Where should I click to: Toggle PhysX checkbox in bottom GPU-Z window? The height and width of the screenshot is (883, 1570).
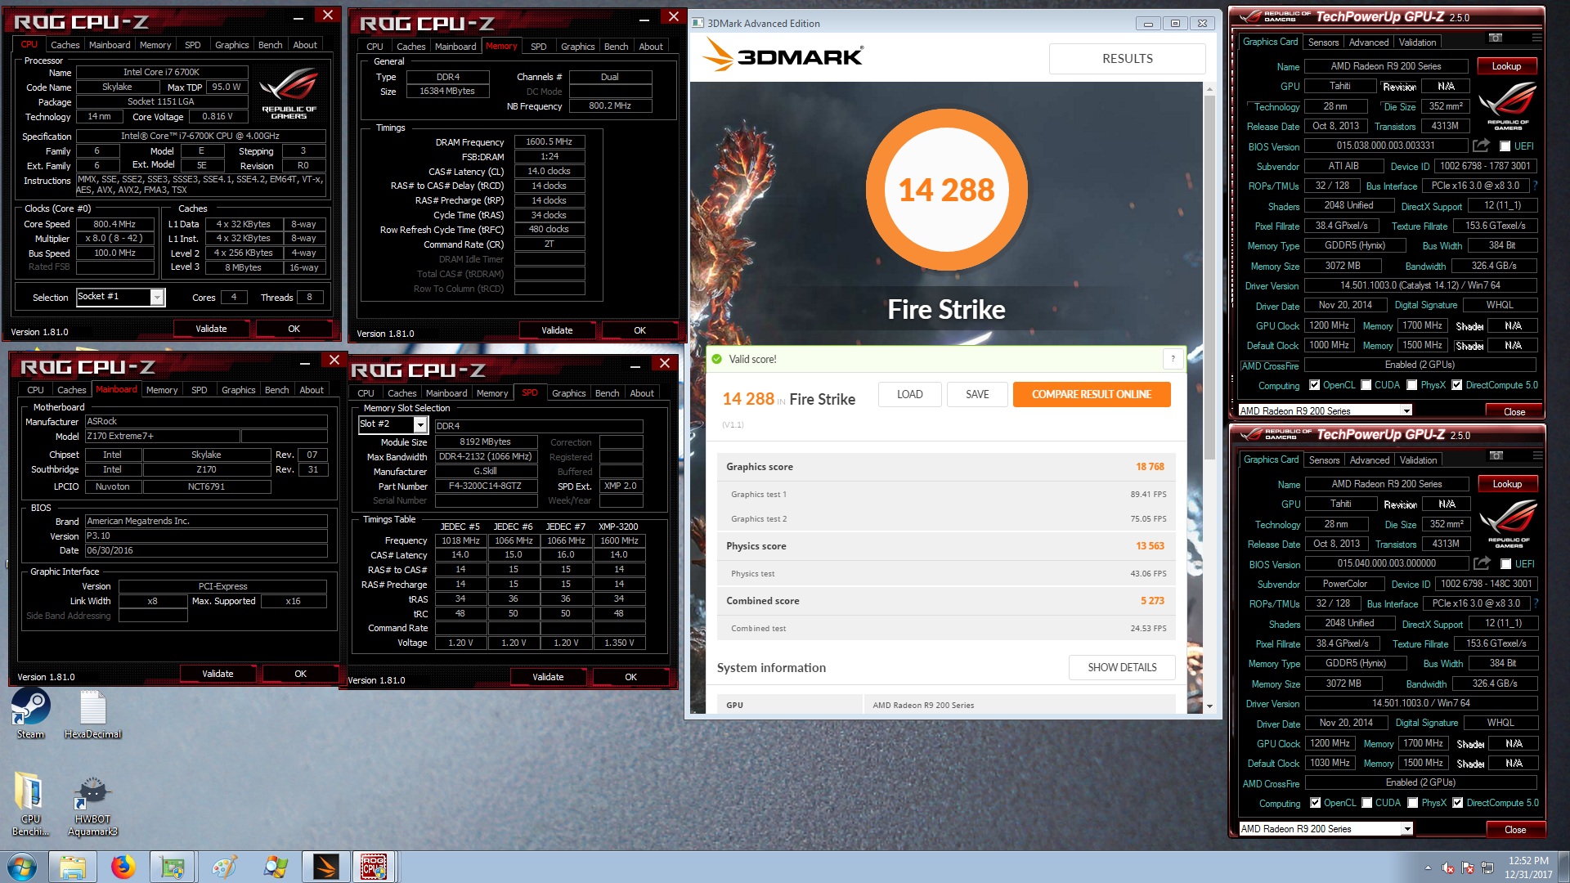pyautogui.click(x=1412, y=803)
